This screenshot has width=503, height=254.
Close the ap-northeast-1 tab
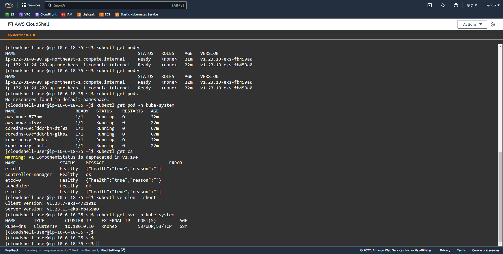point(34,35)
